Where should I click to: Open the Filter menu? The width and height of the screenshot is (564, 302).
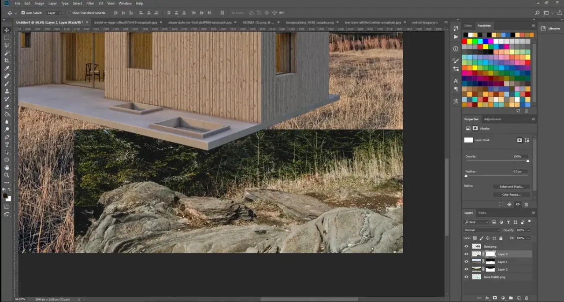point(90,3)
